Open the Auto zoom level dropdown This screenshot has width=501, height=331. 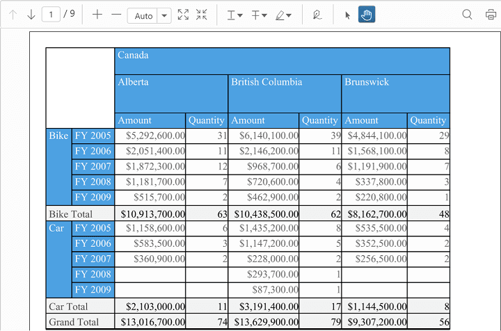click(164, 15)
